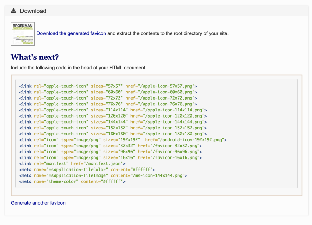Select the apple-touch-icon 144x144 link line
This screenshot has height=225, width=312.
tap(113, 122)
